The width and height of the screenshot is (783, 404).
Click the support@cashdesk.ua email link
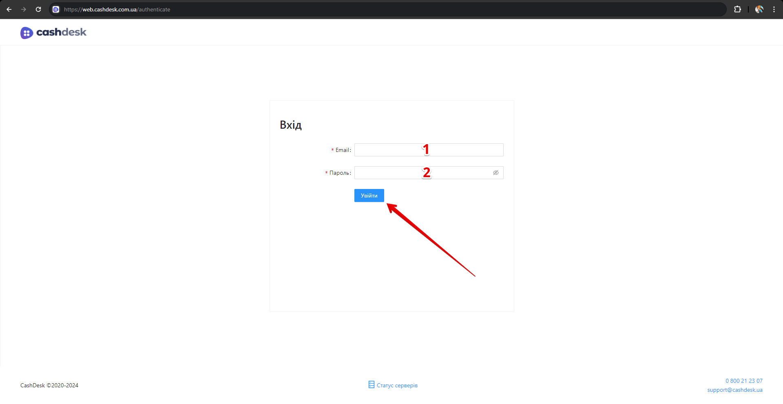point(734,390)
